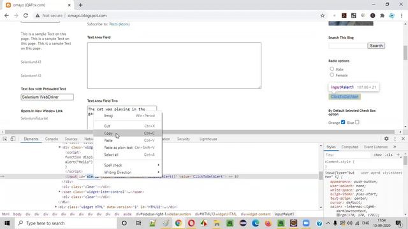Switch to the Computed styles tab

pyautogui.click(x=350, y=147)
